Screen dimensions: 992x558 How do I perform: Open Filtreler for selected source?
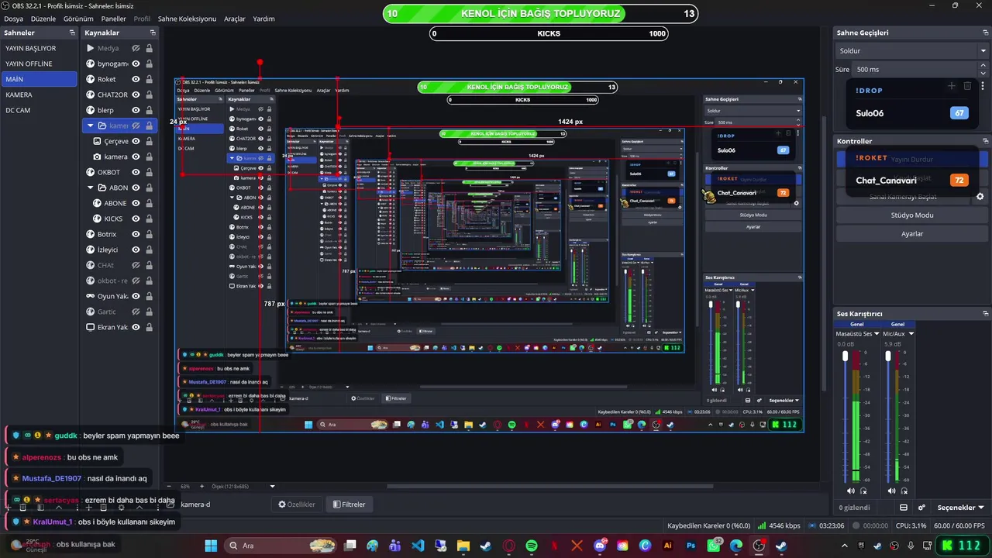point(349,505)
